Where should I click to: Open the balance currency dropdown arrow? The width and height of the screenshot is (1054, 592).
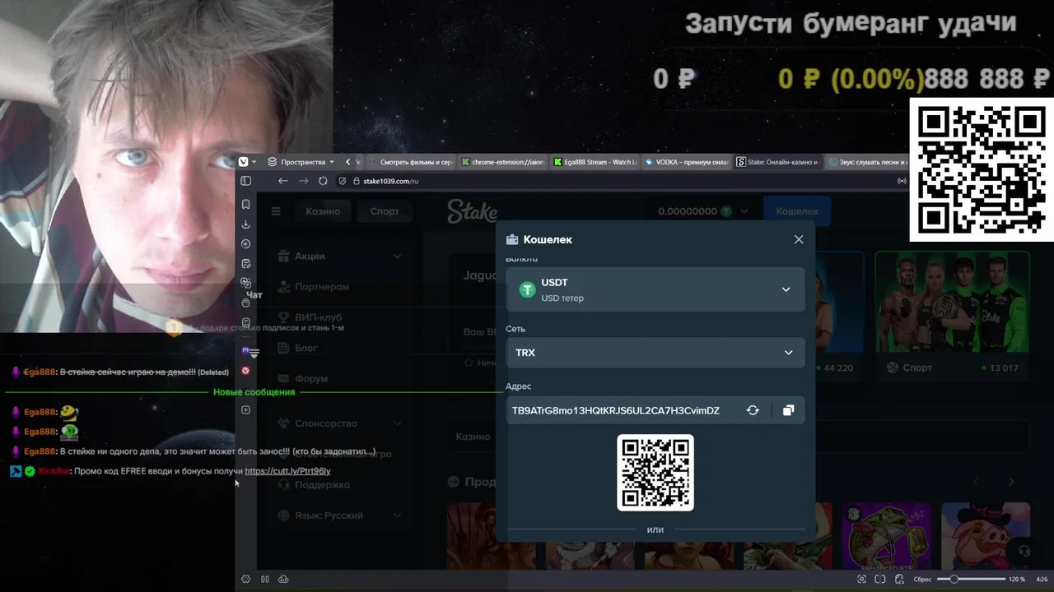point(744,211)
